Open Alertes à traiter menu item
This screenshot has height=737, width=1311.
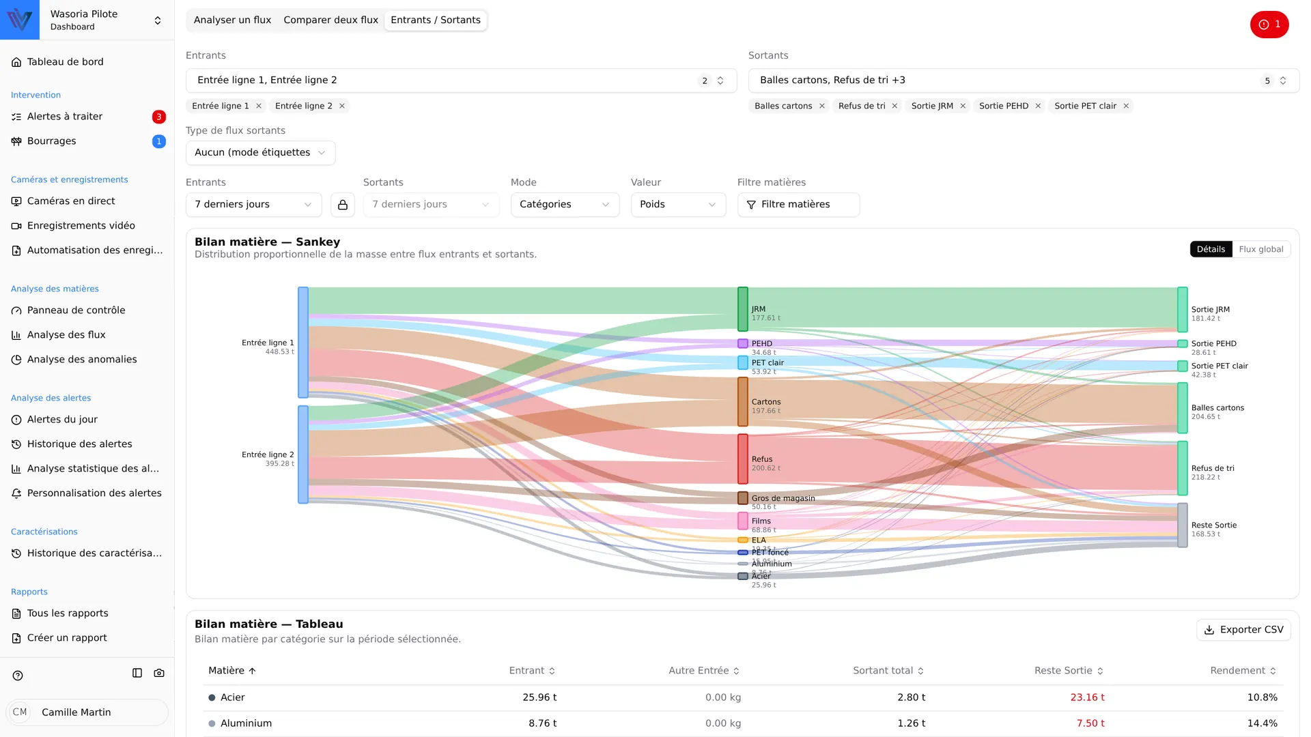tap(87, 117)
